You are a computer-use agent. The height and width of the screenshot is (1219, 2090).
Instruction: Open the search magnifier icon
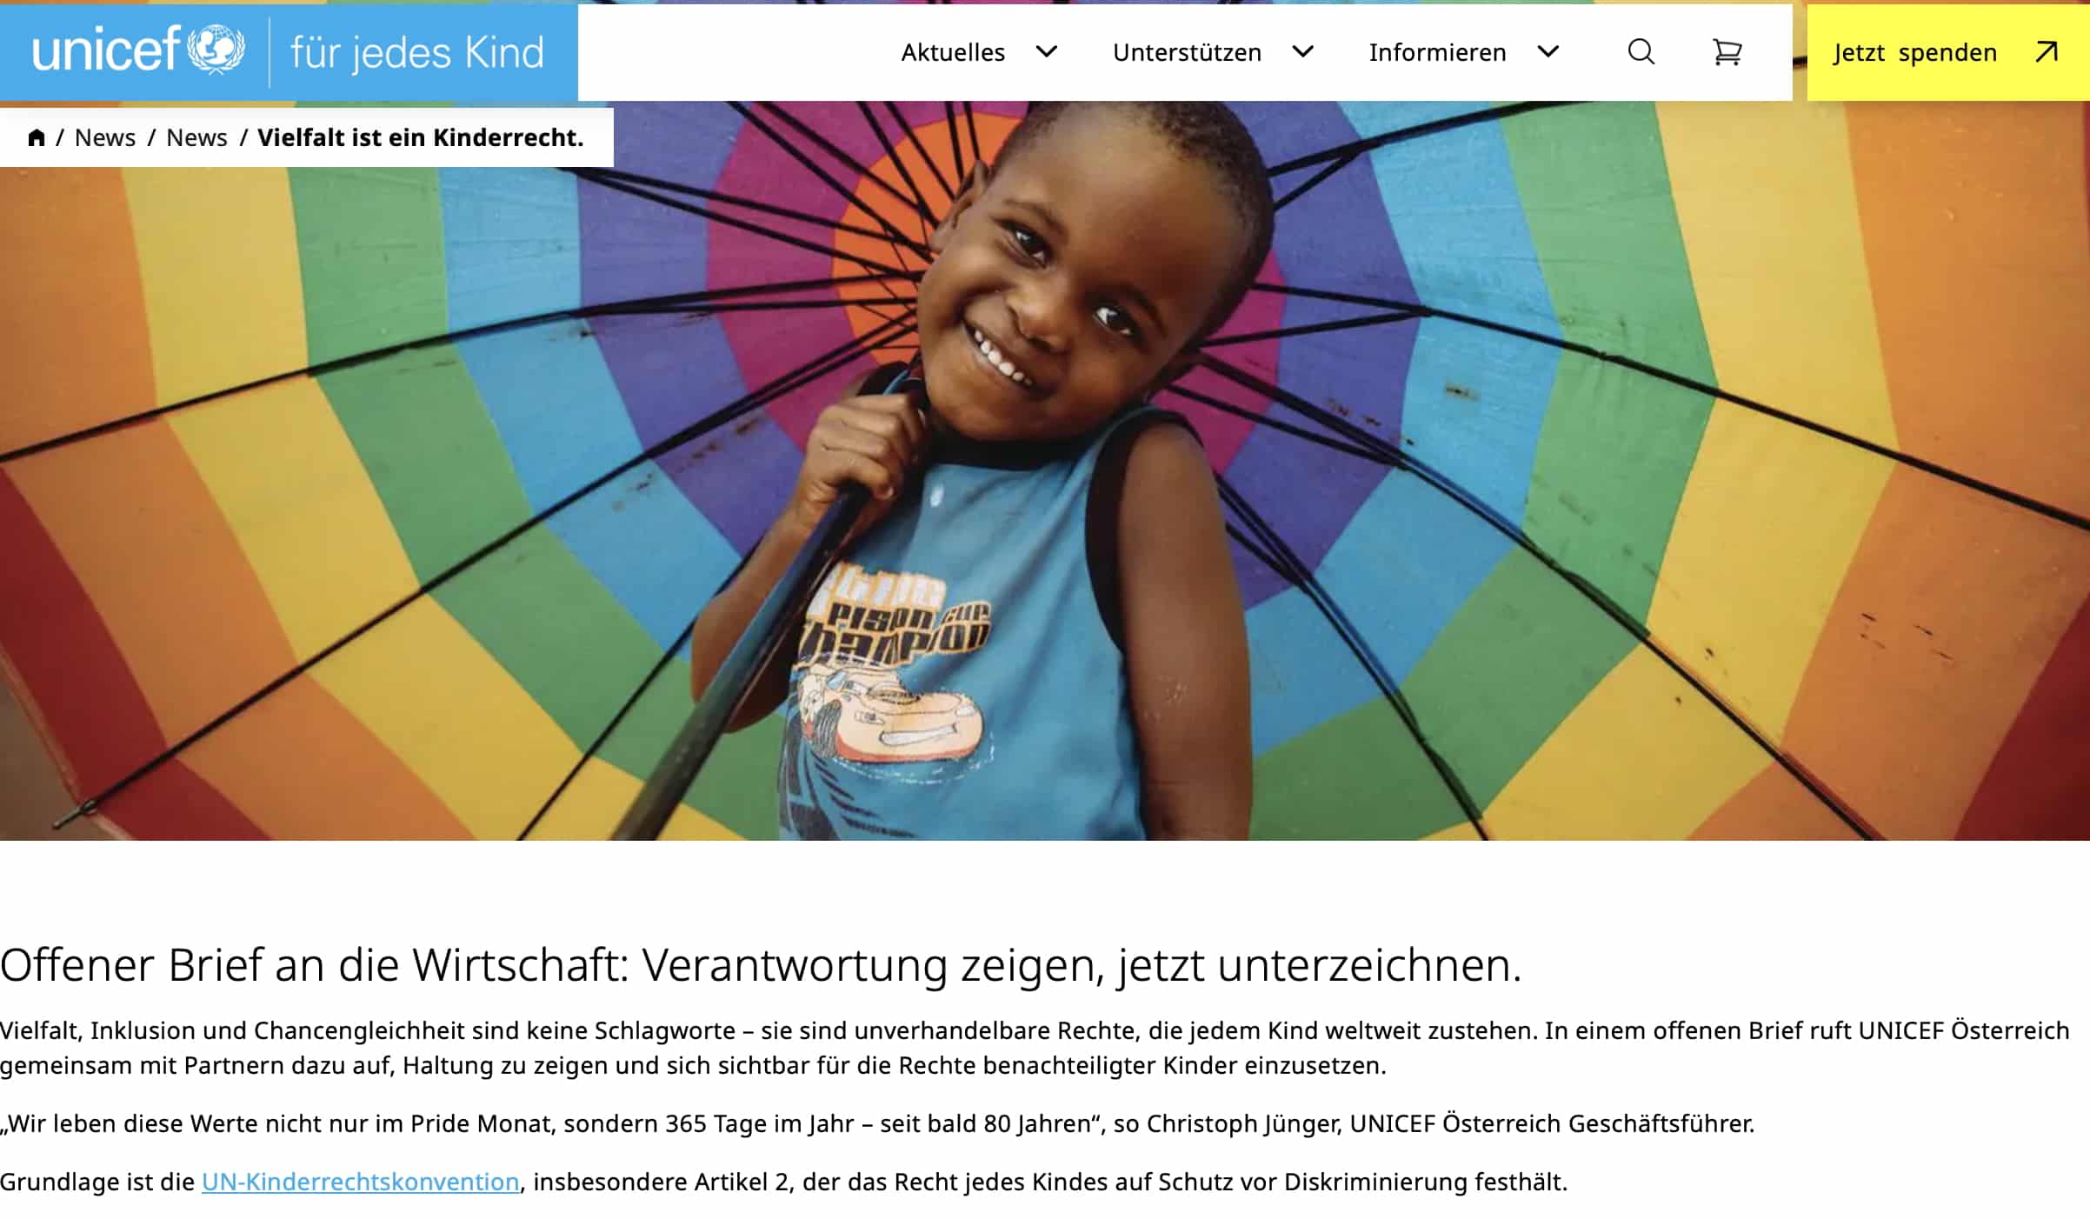(1641, 52)
